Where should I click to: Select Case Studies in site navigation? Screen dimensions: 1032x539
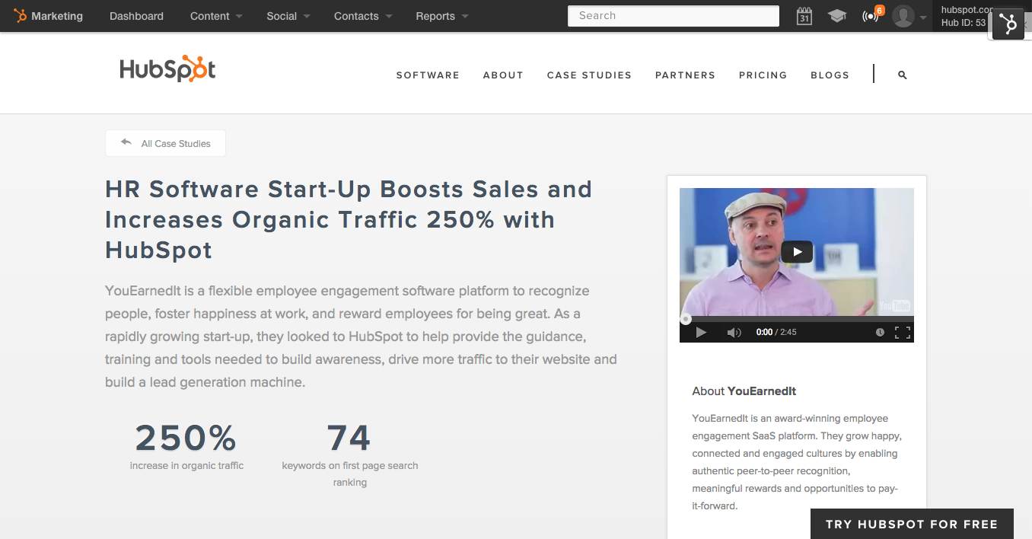(x=589, y=75)
